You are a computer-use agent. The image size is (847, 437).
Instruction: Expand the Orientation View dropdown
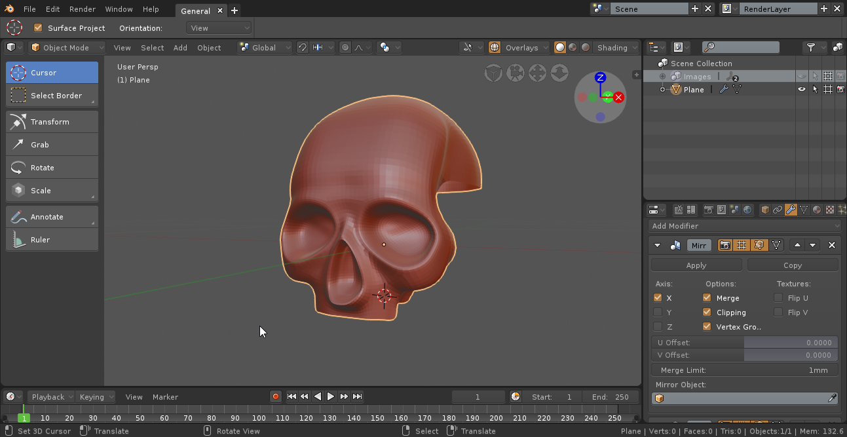coord(219,28)
